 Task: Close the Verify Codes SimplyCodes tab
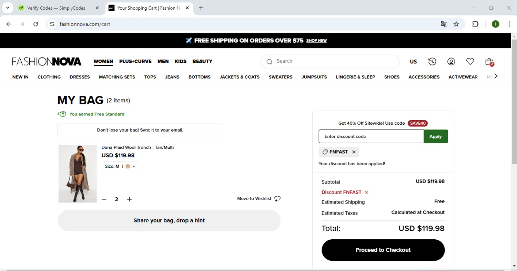pyautogui.click(x=97, y=8)
